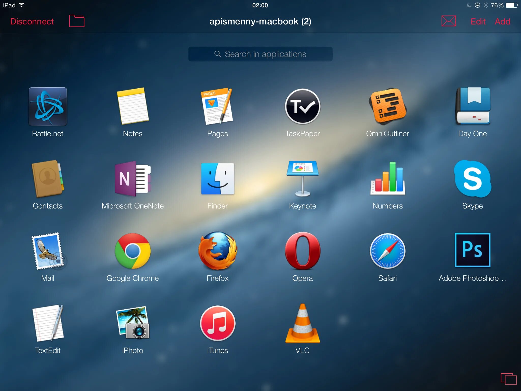Launch the TaskPaper app icon
The height and width of the screenshot is (391, 521).
(302, 106)
